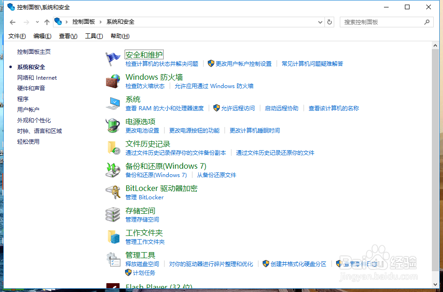The width and height of the screenshot is (443, 292).
Task: Open the 文件(F) menu
Action: 17,36
